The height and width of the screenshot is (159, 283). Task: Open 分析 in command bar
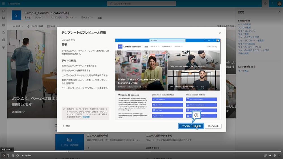point(51,26)
